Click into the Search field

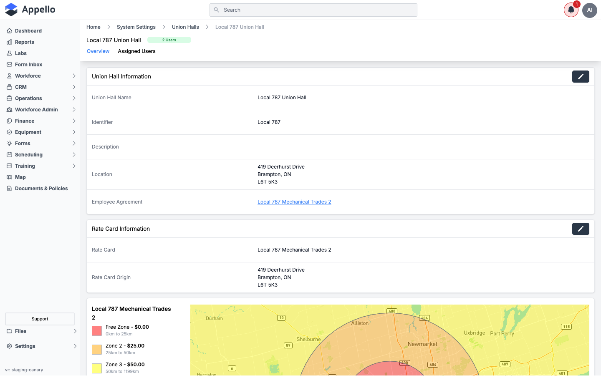[x=313, y=10]
